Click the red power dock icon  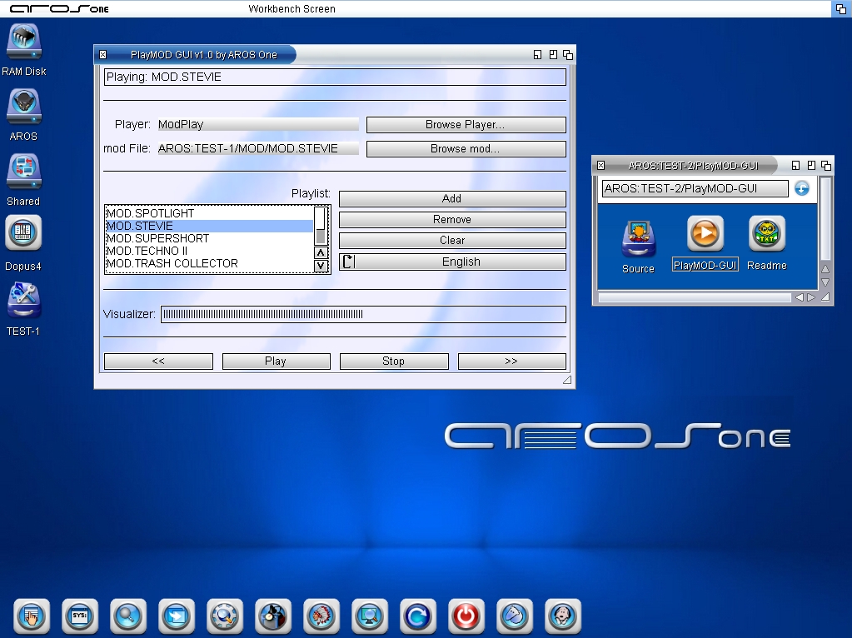click(466, 616)
